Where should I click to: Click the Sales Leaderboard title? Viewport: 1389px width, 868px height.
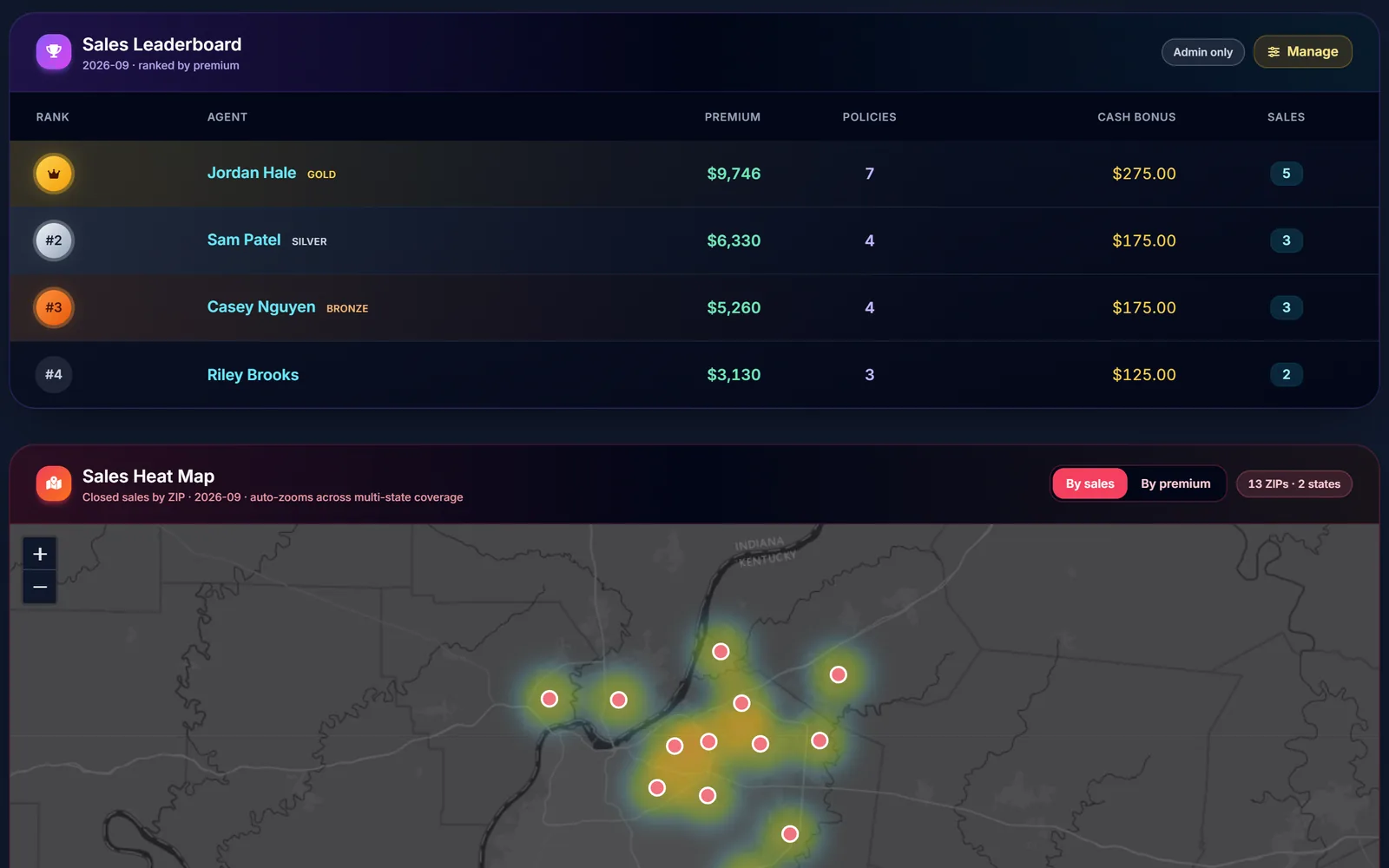pyautogui.click(x=162, y=44)
